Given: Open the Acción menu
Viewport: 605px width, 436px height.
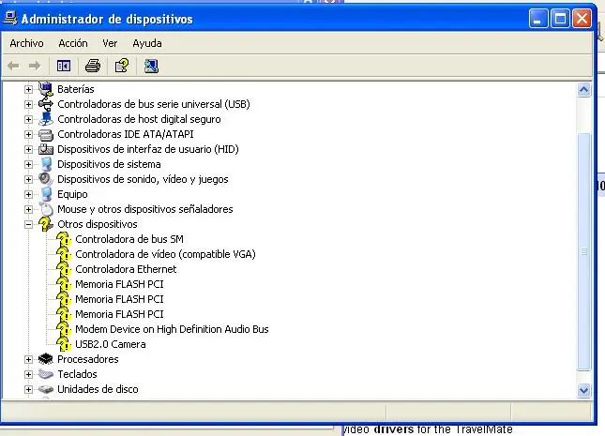Looking at the screenshot, I should (73, 43).
